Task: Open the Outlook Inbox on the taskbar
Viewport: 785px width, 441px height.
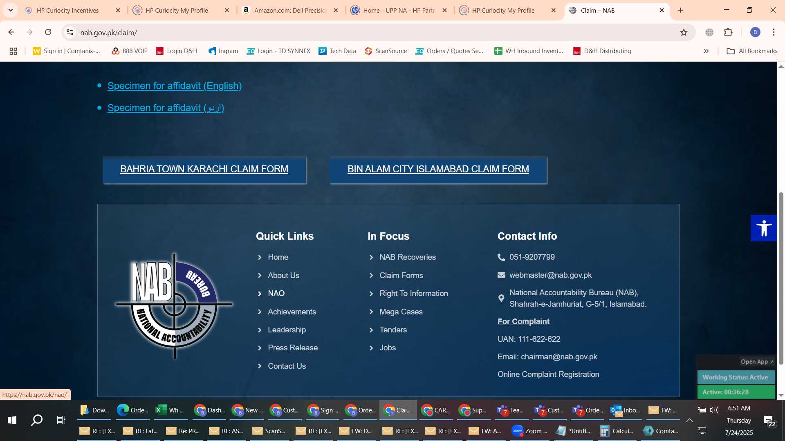Action: (x=626, y=410)
